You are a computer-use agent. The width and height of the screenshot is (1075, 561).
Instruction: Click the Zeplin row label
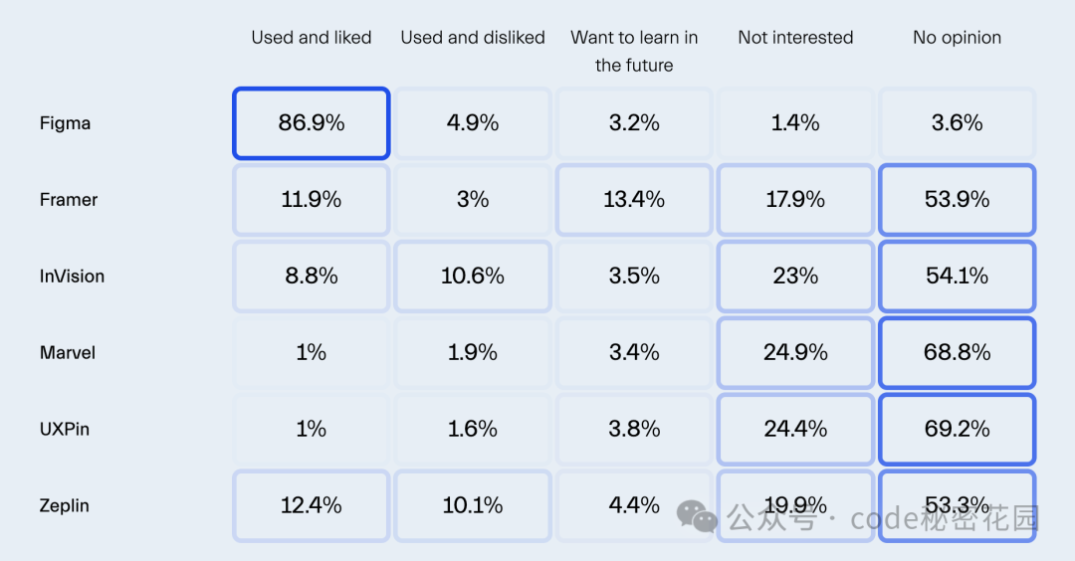point(65,505)
